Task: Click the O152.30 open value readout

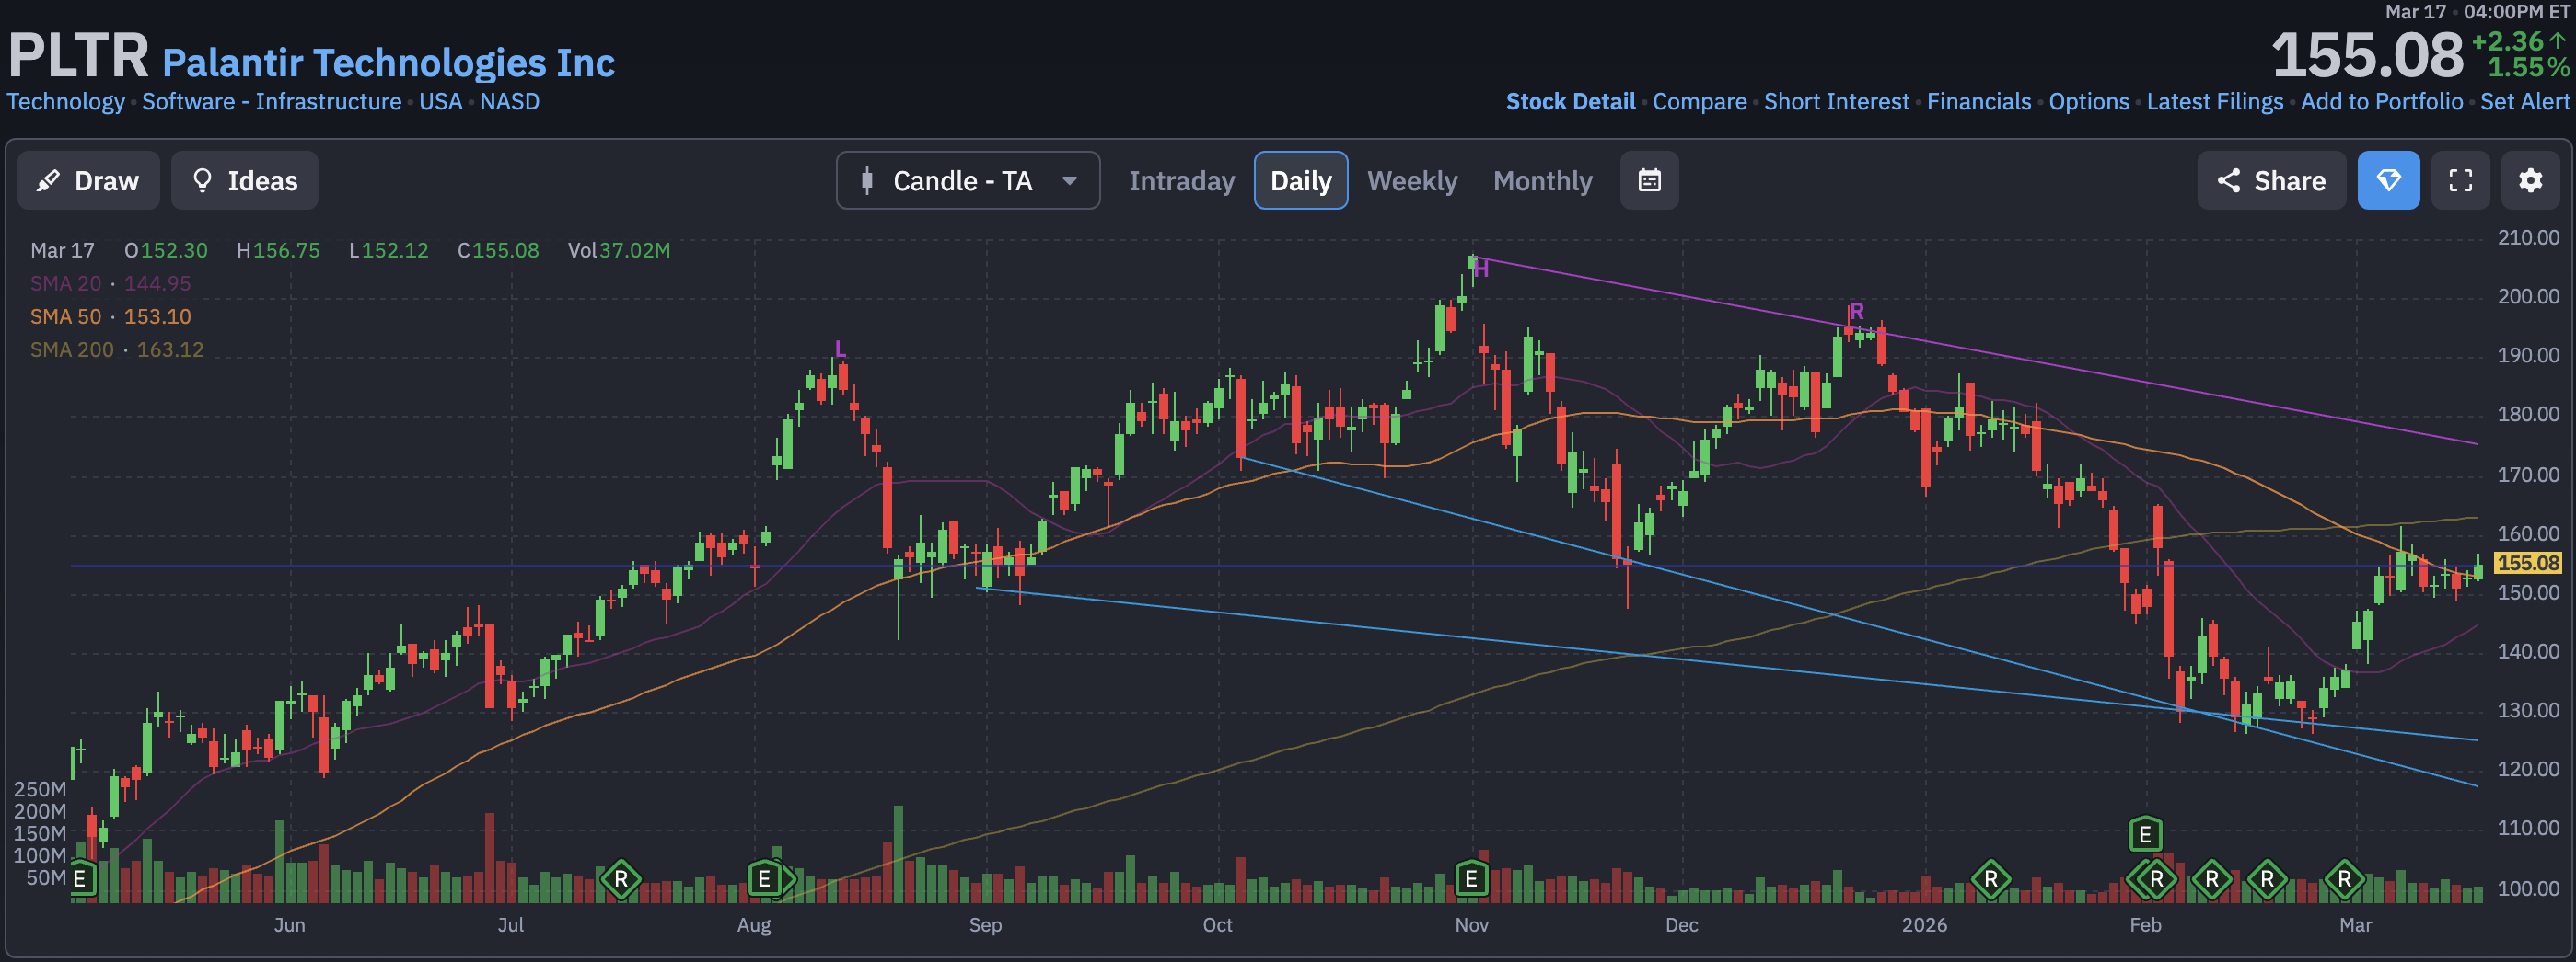Action: (x=166, y=251)
